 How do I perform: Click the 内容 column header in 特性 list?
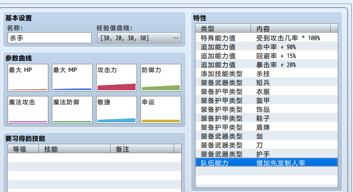291,28
